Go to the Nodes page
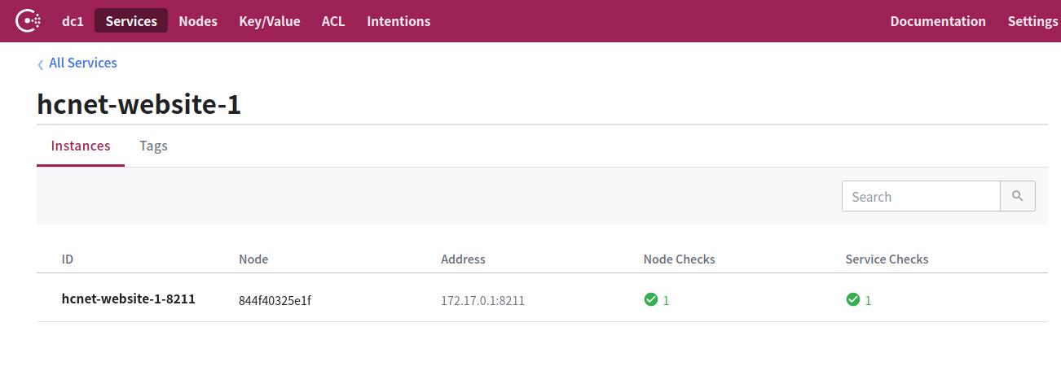 click(x=198, y=21)
